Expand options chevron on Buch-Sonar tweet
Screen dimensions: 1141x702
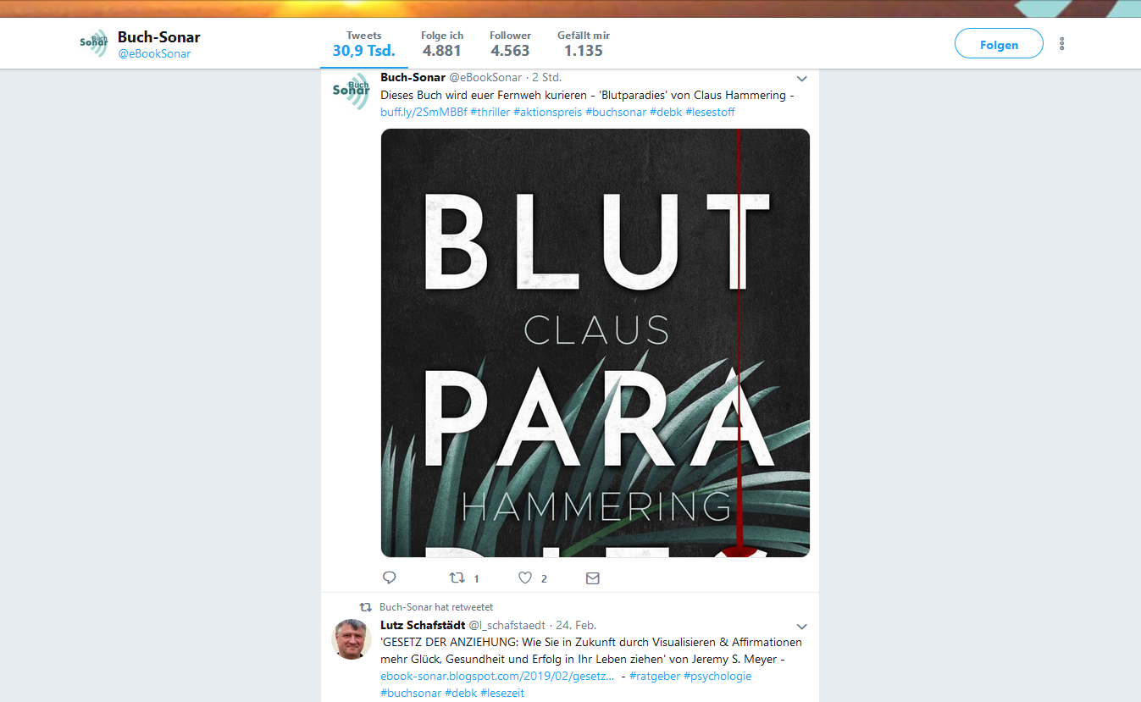pos(801,79)
